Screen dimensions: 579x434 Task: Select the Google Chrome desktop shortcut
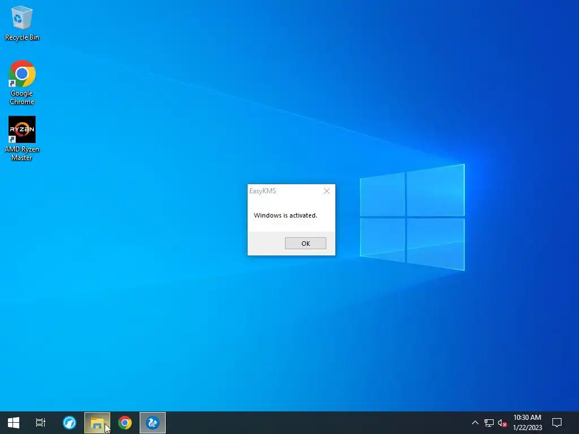(22, 83)
